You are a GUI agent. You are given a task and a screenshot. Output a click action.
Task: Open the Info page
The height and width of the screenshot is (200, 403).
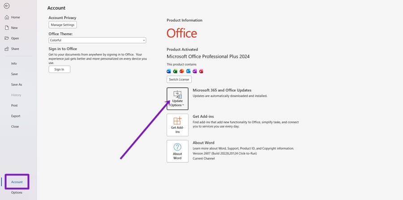click(14, 64)
